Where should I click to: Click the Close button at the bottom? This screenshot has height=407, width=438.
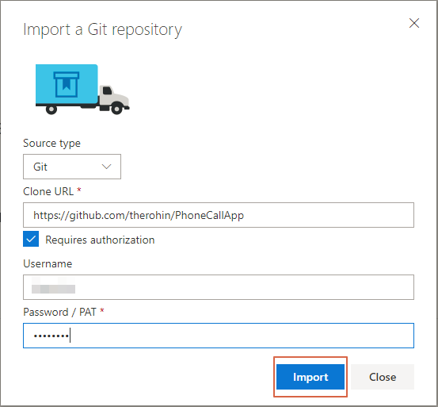coord(383,377)
